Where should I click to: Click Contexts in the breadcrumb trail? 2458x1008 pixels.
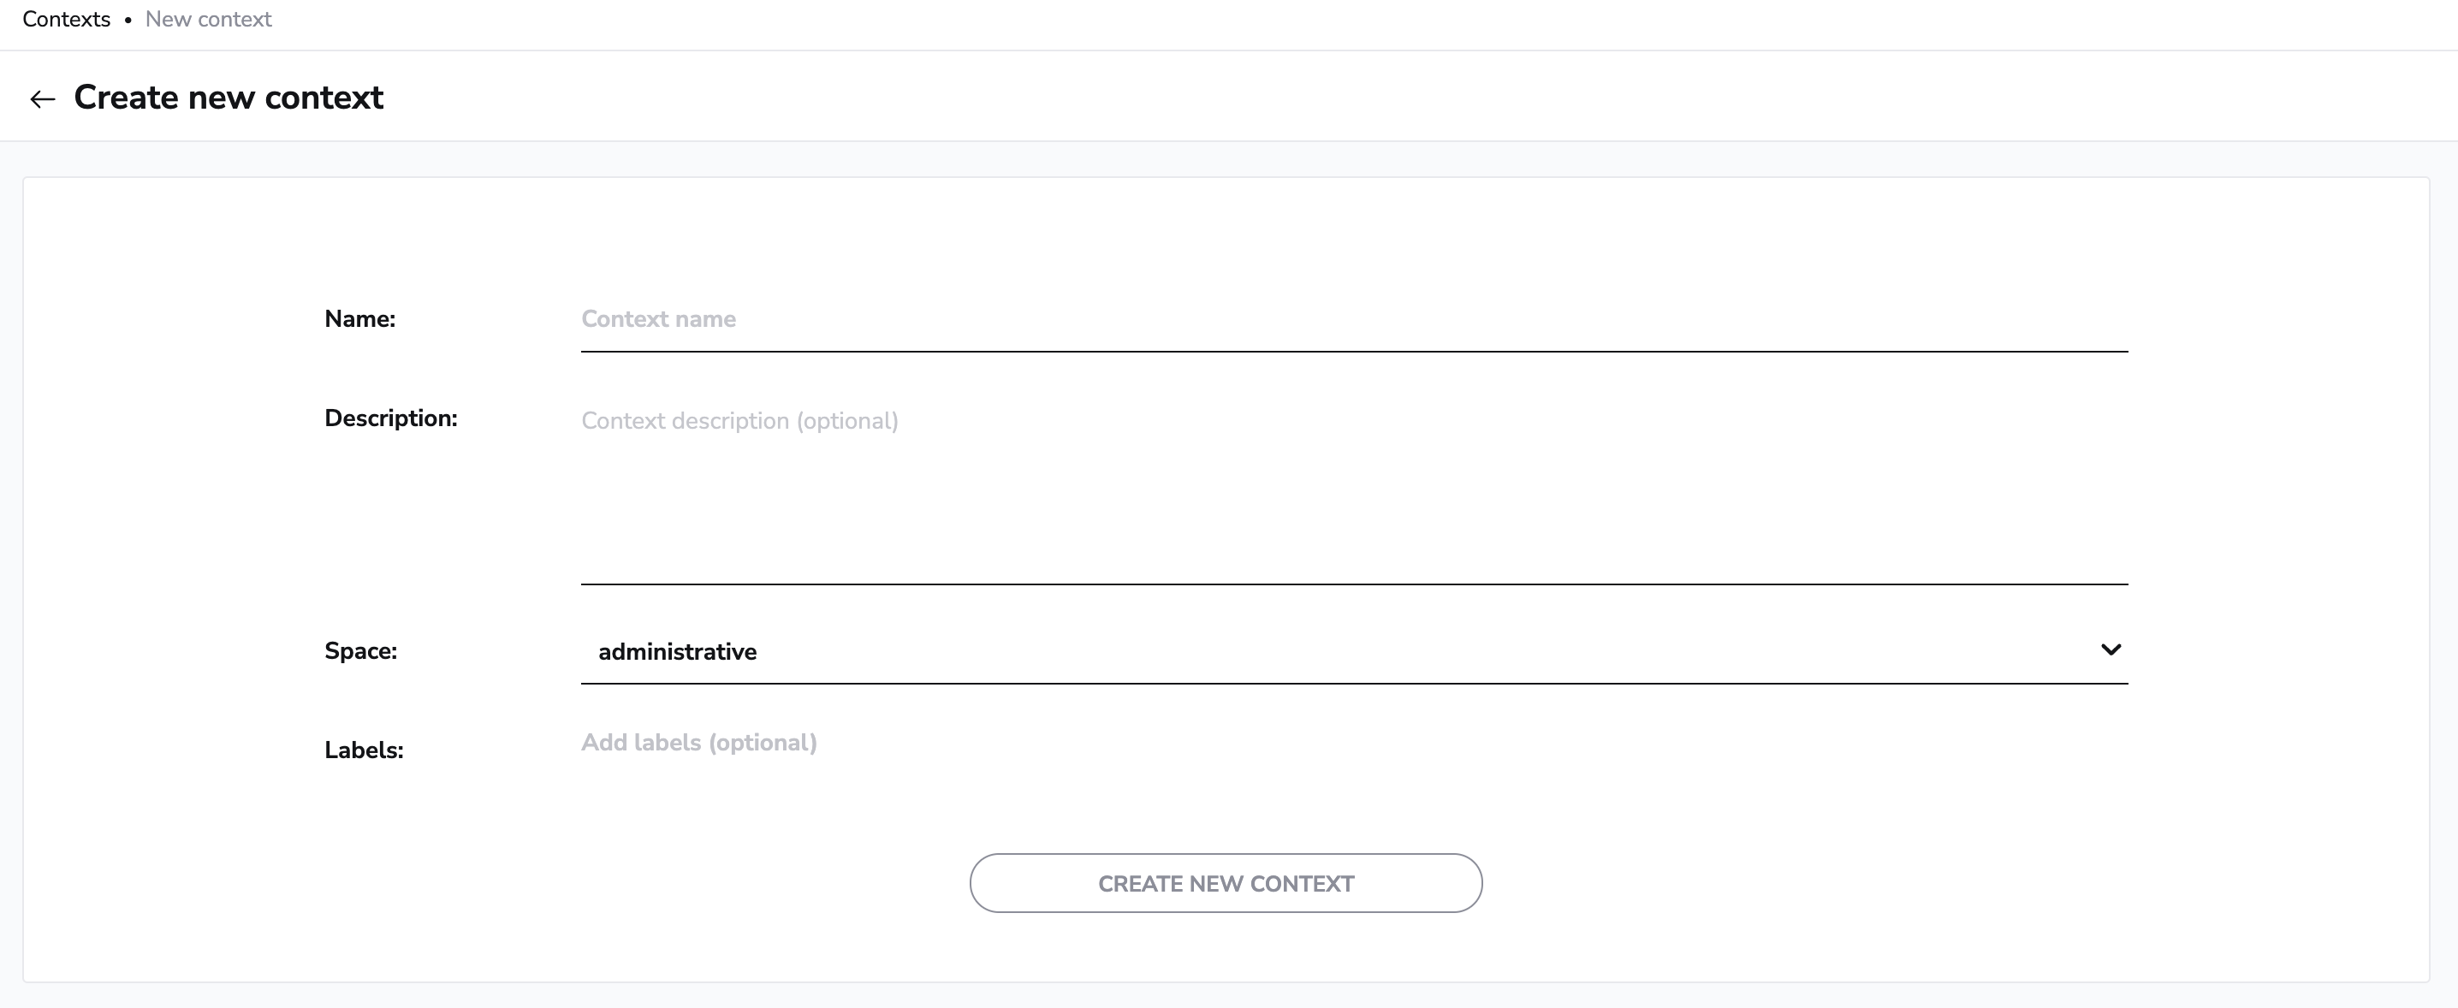click(x=65, y=19)
